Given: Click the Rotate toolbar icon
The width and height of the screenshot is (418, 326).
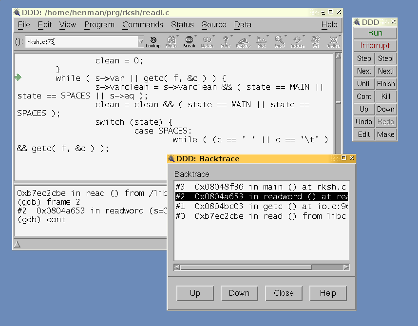Looking at the screenshot, I should [297, 42].
